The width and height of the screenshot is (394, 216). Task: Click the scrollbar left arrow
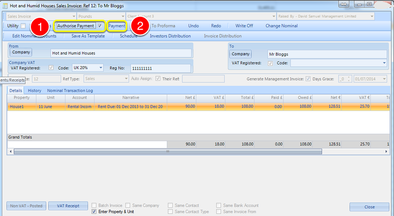(11, 152)
